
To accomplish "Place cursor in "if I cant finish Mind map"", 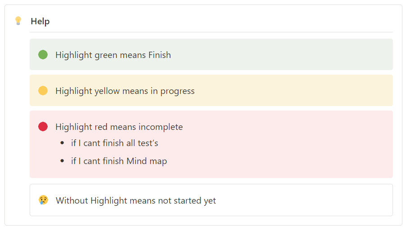I will [119, 161].
